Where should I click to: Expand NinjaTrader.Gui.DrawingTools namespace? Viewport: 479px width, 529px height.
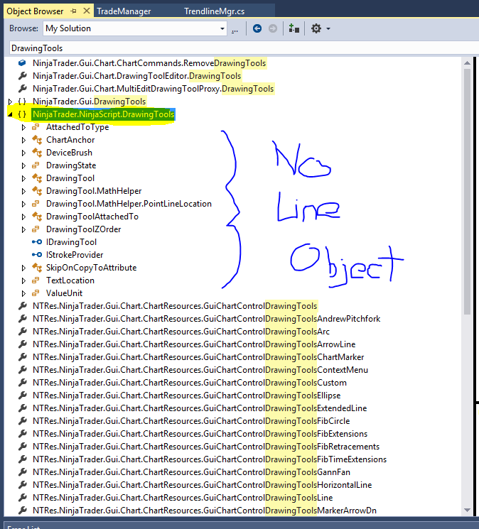pyautogui.click(x=10, y=102)
